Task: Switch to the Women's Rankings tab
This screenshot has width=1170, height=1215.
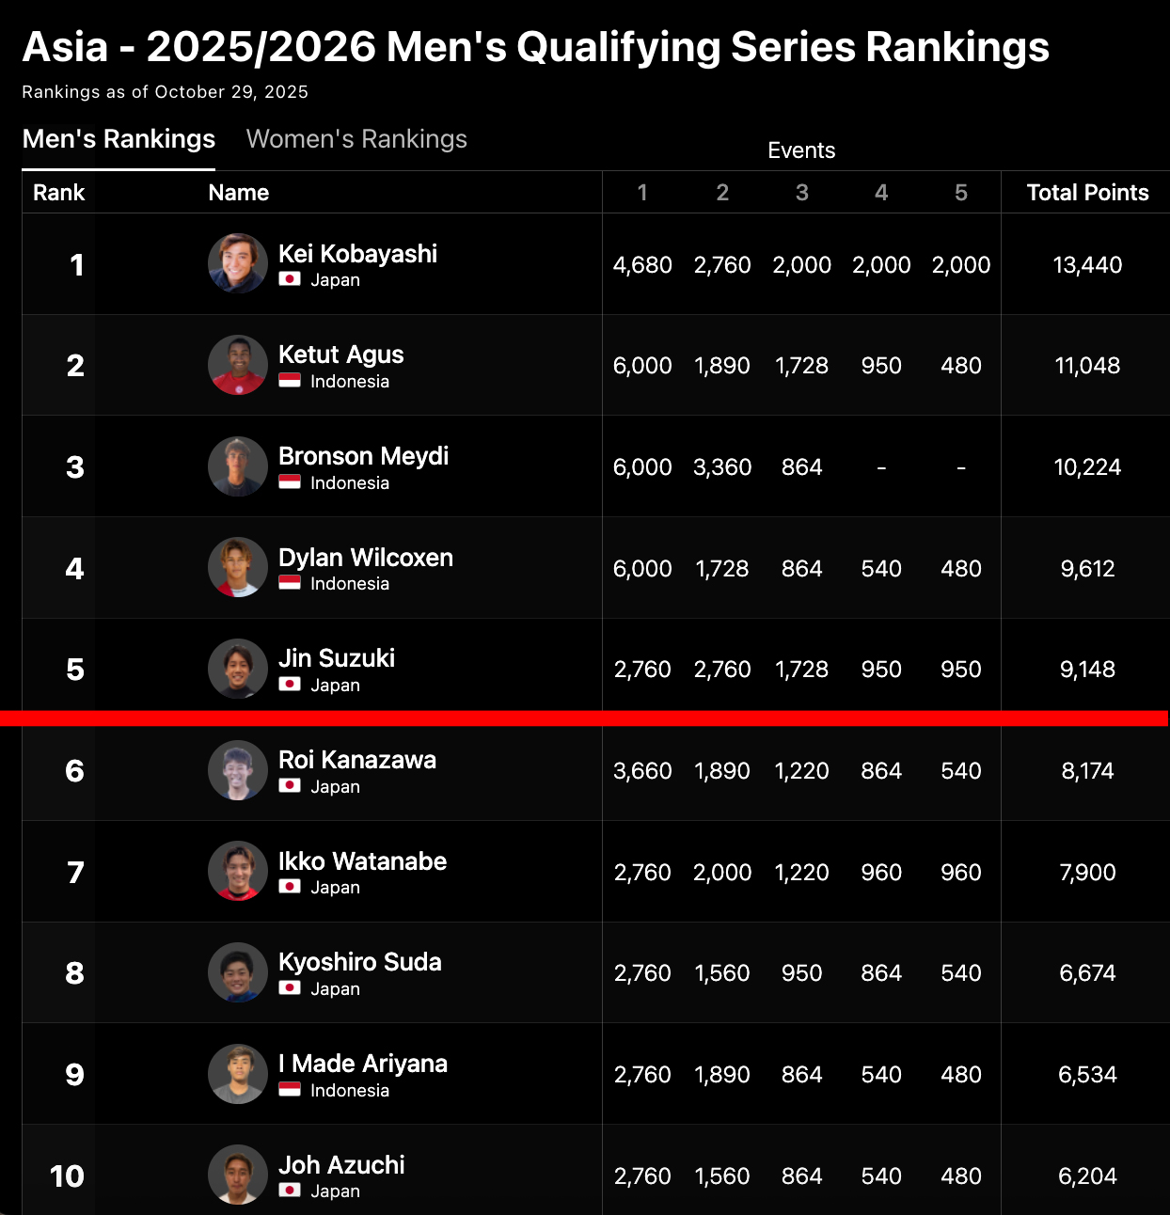Action: [356, 139]
